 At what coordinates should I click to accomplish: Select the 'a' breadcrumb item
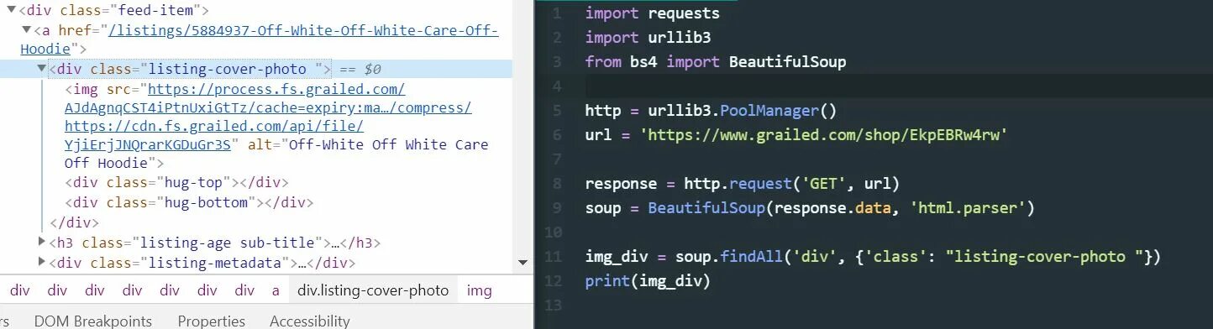(x=276, y=290)
